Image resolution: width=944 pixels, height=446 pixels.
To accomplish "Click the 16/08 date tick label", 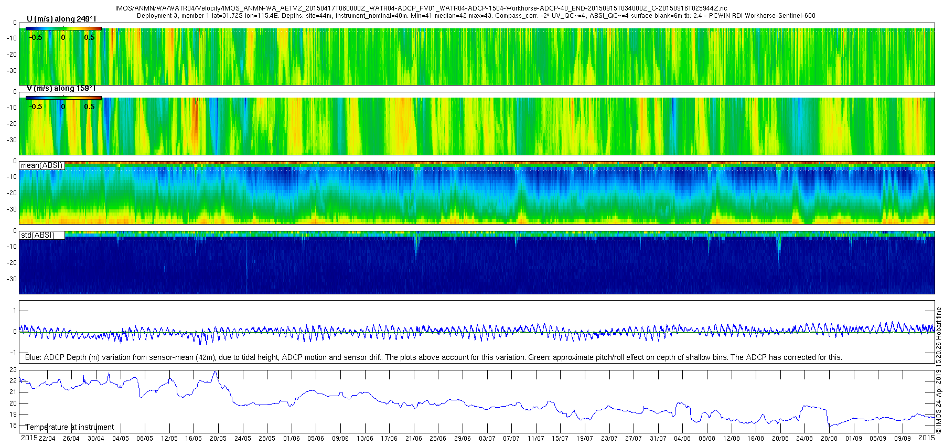I will pyautogui.click(x=756, y=439).
